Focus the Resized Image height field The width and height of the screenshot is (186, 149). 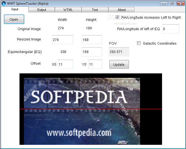pyautogui.click(x=92, y=40)
